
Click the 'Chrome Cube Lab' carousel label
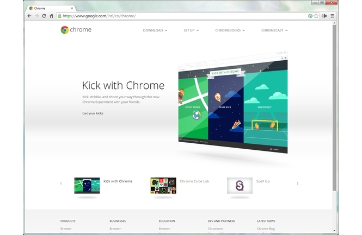click(x=194, y=181)
